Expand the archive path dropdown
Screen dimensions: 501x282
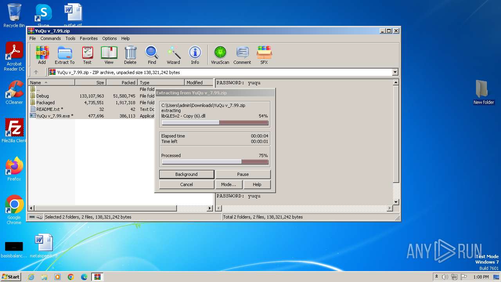(395, 72)
